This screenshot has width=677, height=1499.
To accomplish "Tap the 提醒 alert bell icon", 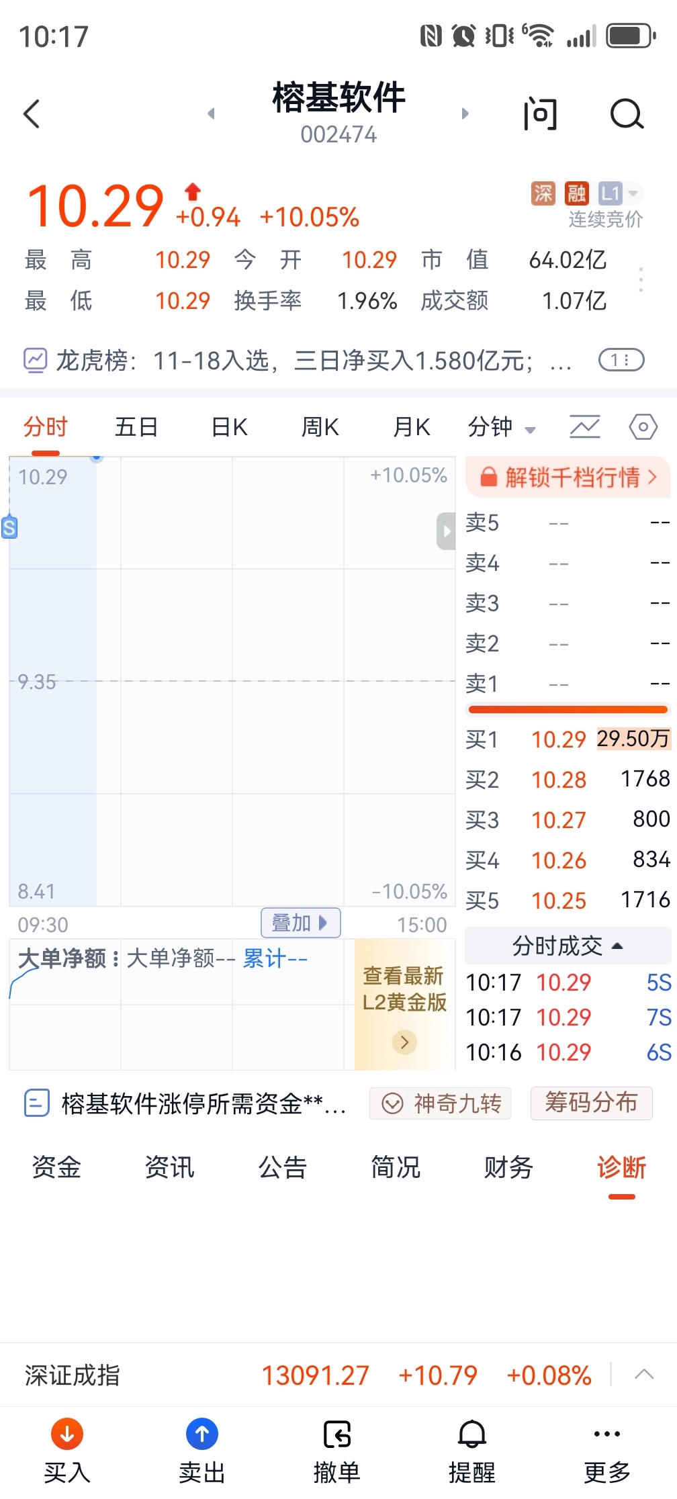I will pos(472,1435).
